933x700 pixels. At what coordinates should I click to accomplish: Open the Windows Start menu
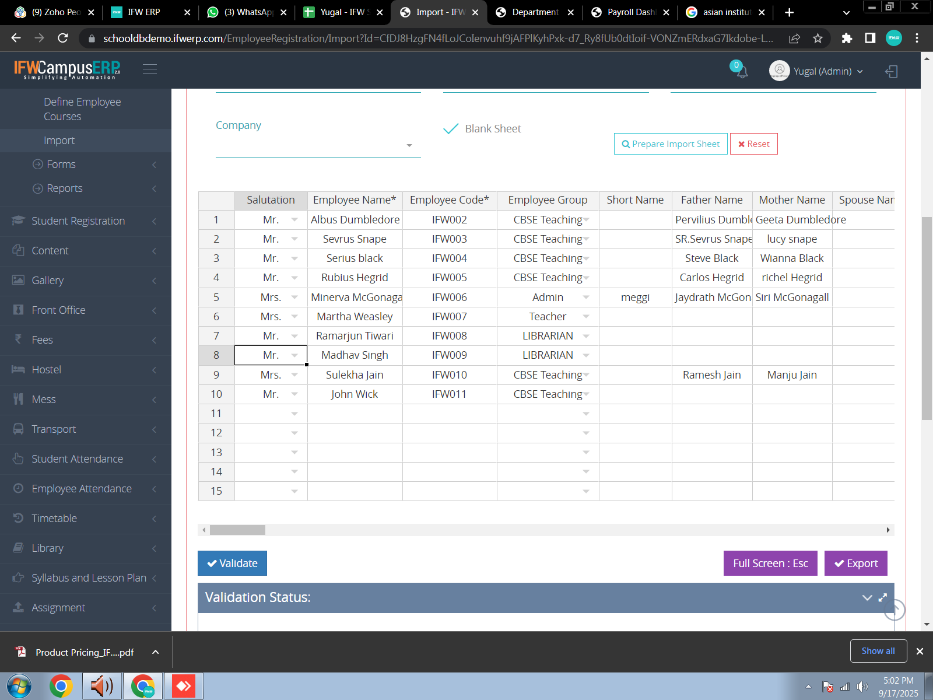[x=19, y=686]
